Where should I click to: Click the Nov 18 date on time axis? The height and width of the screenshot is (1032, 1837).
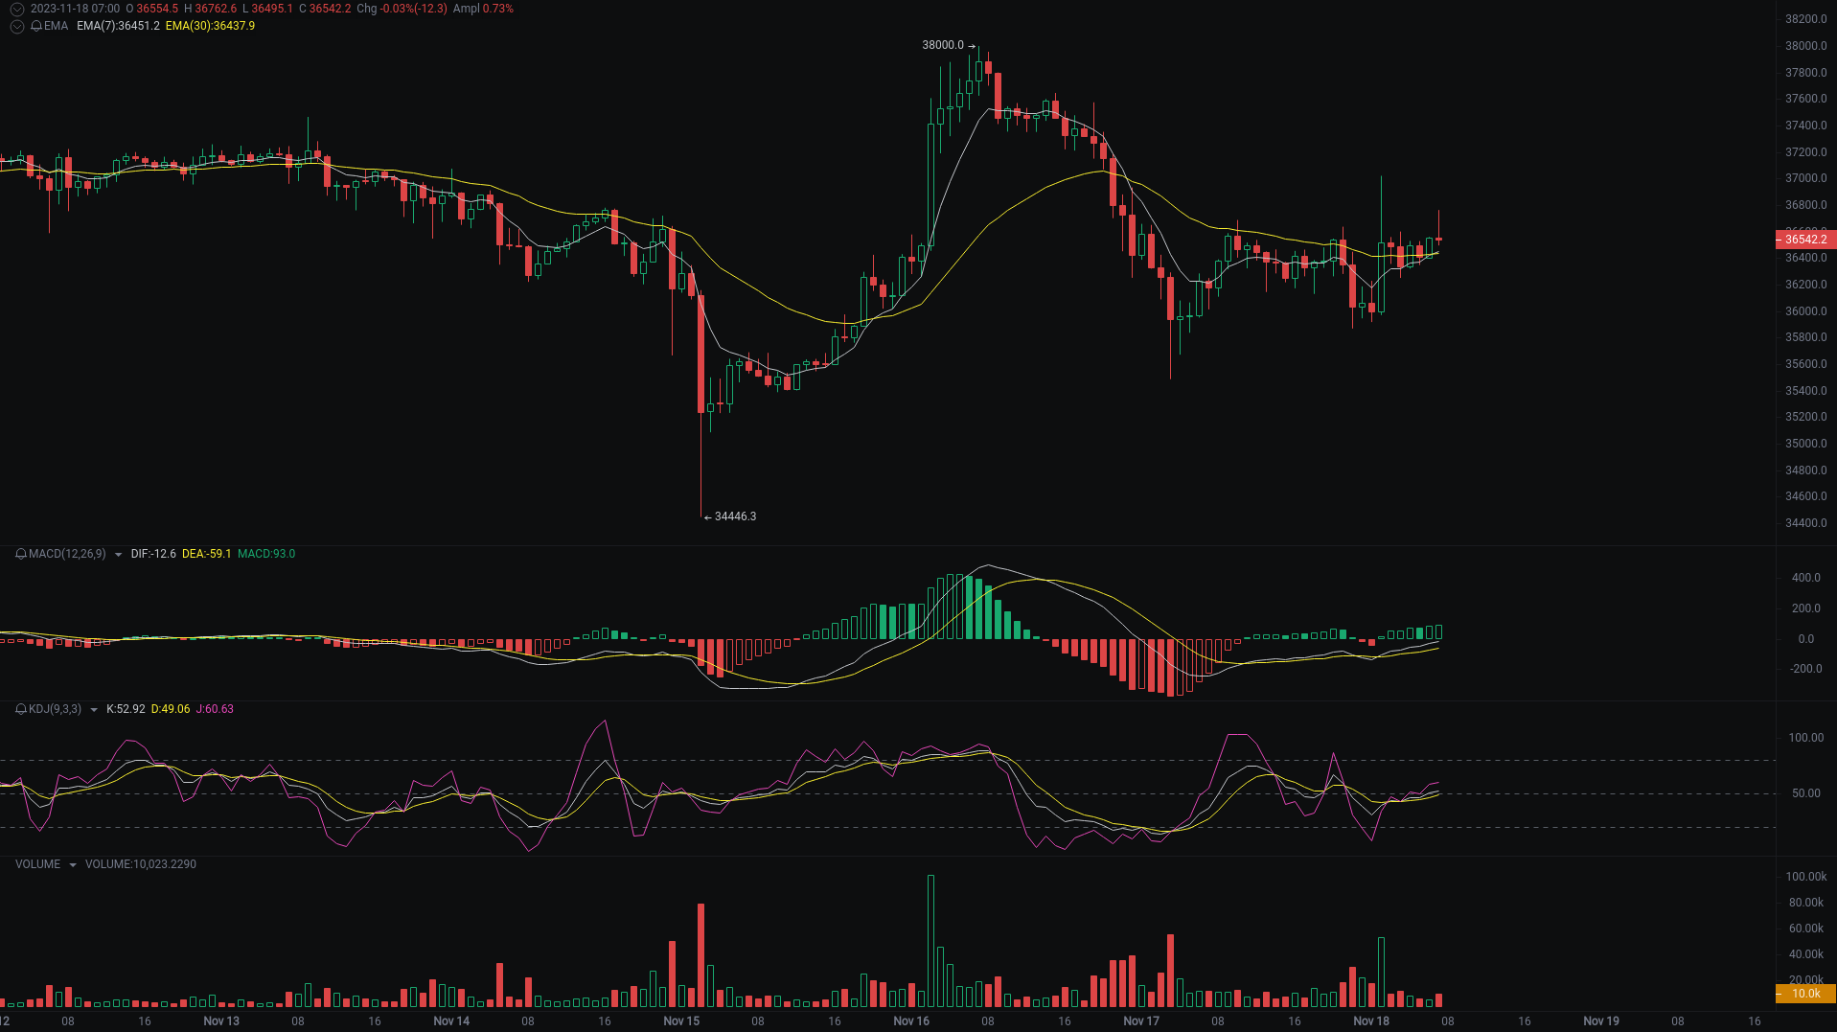pyautogui.click(x=1371, y=1021)
